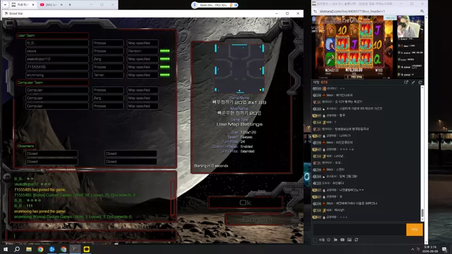Image resolution: width=452 pixels, height=254 pixels.
Task: Click the pin icon above stream chat
Action: pyautogui.click(x=413, y=82)
